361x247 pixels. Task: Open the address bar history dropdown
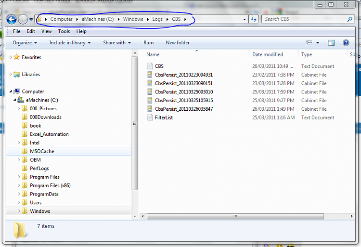244,19
